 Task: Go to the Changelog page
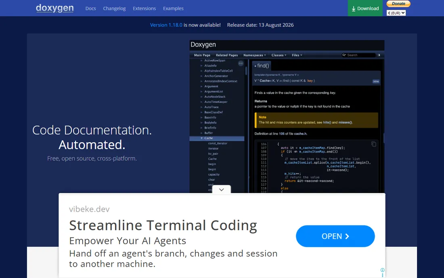pos(114,8)
